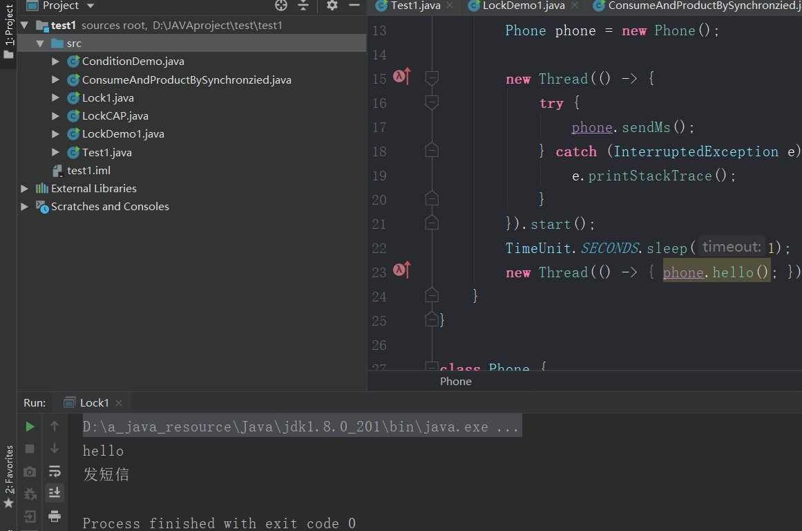802x531 pixels.
Task: Click fold end marker at line 20
Action: tap(432, 198)
